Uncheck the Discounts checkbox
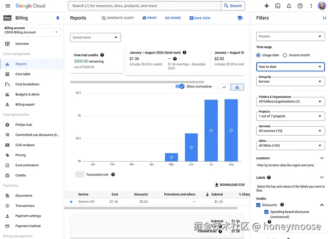Viewport: 328px width, 239px height. pyautogui.click(x=259, y=205)
